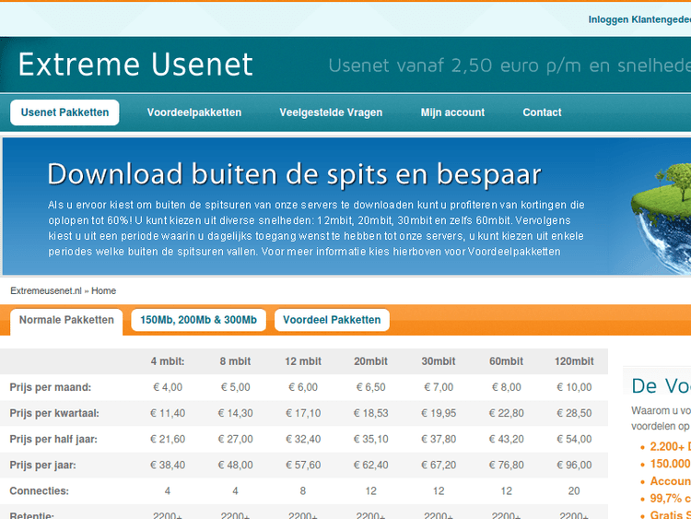Click the € 76,80 yearly price cell

pos(507,466)
